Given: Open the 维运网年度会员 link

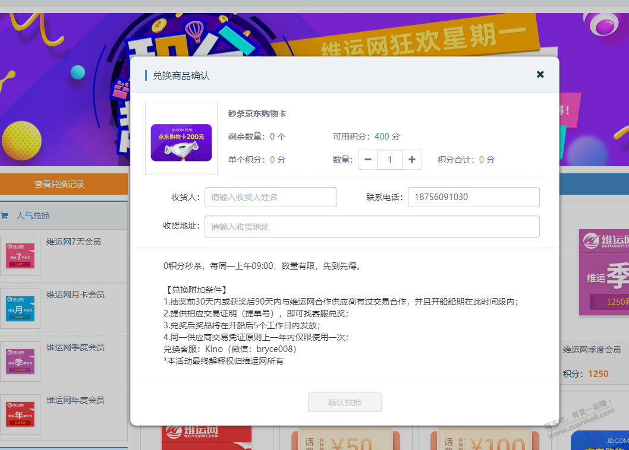Looking at the screenshot, I should (76, 400).
